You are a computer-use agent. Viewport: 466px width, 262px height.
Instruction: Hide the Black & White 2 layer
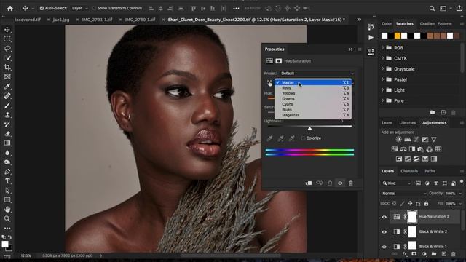[x=384, y=231]
